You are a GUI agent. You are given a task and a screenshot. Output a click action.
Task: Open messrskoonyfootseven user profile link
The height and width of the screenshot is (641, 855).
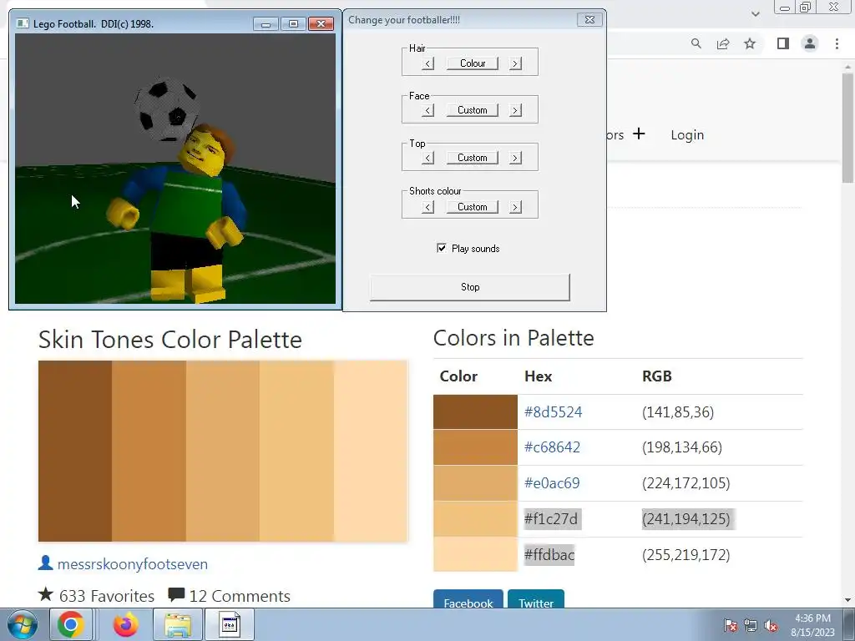[133, 563]
